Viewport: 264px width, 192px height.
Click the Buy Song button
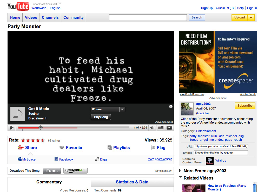101,117
